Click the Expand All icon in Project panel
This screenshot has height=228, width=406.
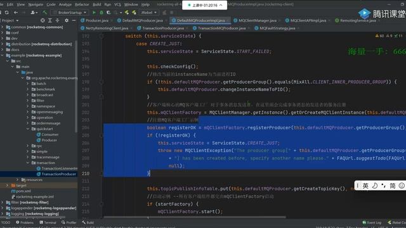tap(50, 20)
